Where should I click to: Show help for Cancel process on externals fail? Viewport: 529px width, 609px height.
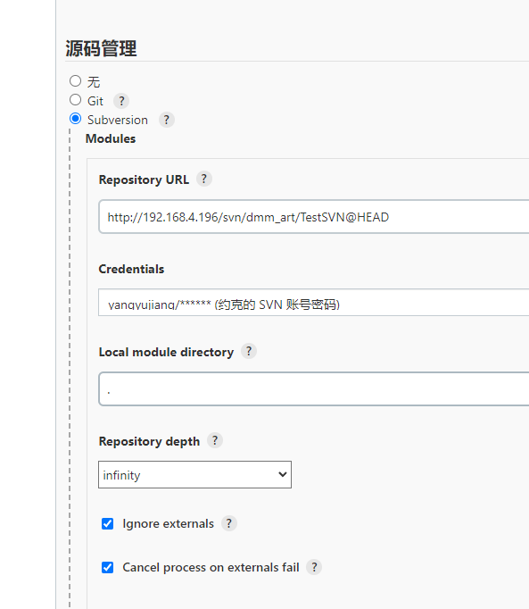click(x=314, y=567)
